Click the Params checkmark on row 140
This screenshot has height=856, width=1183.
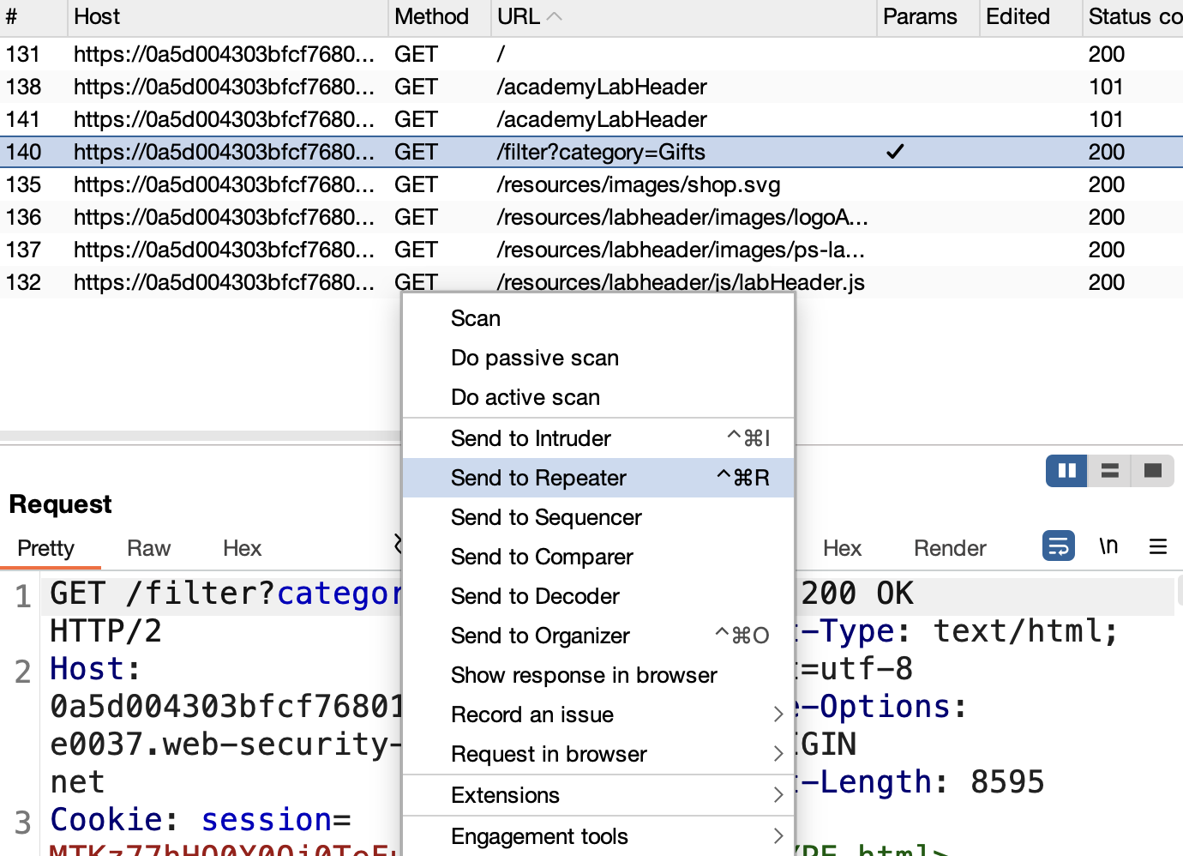(x=895, y=152)
